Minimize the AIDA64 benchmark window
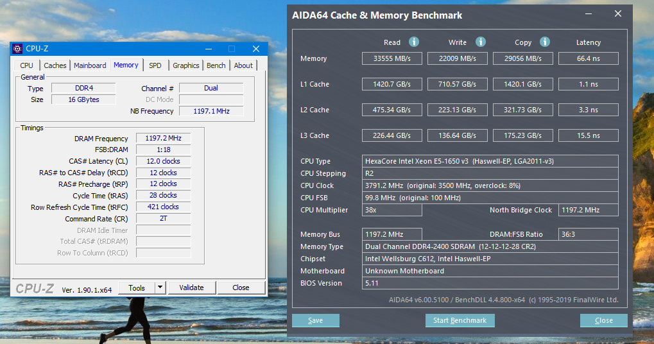This screenshot has width=654, height=344. click(589, 14)
